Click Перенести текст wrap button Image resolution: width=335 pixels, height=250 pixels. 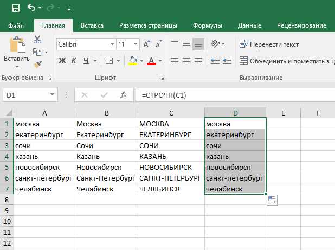coord(269,44)
